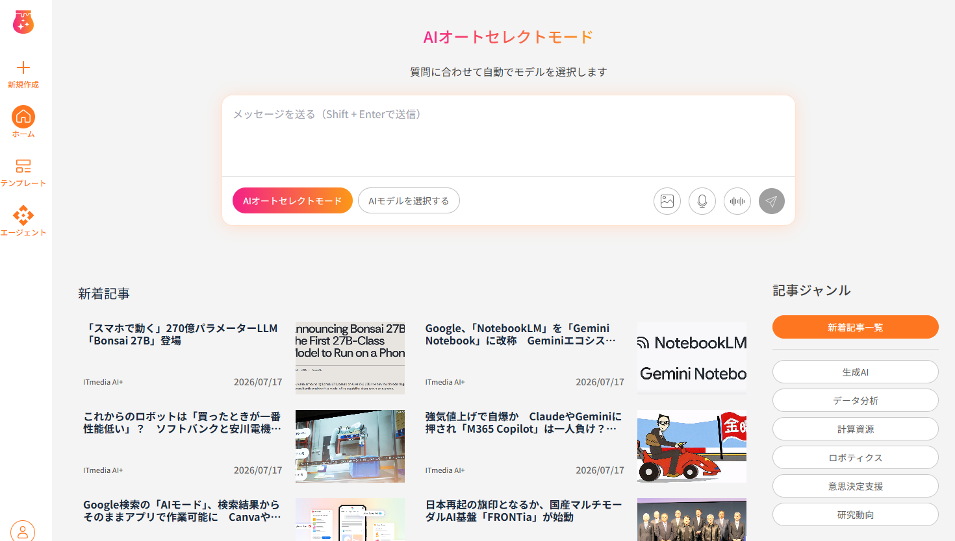
Task: Send message with paper plane icon
Action: [x=772, y=201]
